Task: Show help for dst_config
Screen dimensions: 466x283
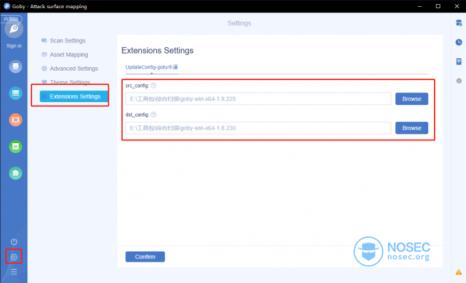Action: click(x=154, y=114)
